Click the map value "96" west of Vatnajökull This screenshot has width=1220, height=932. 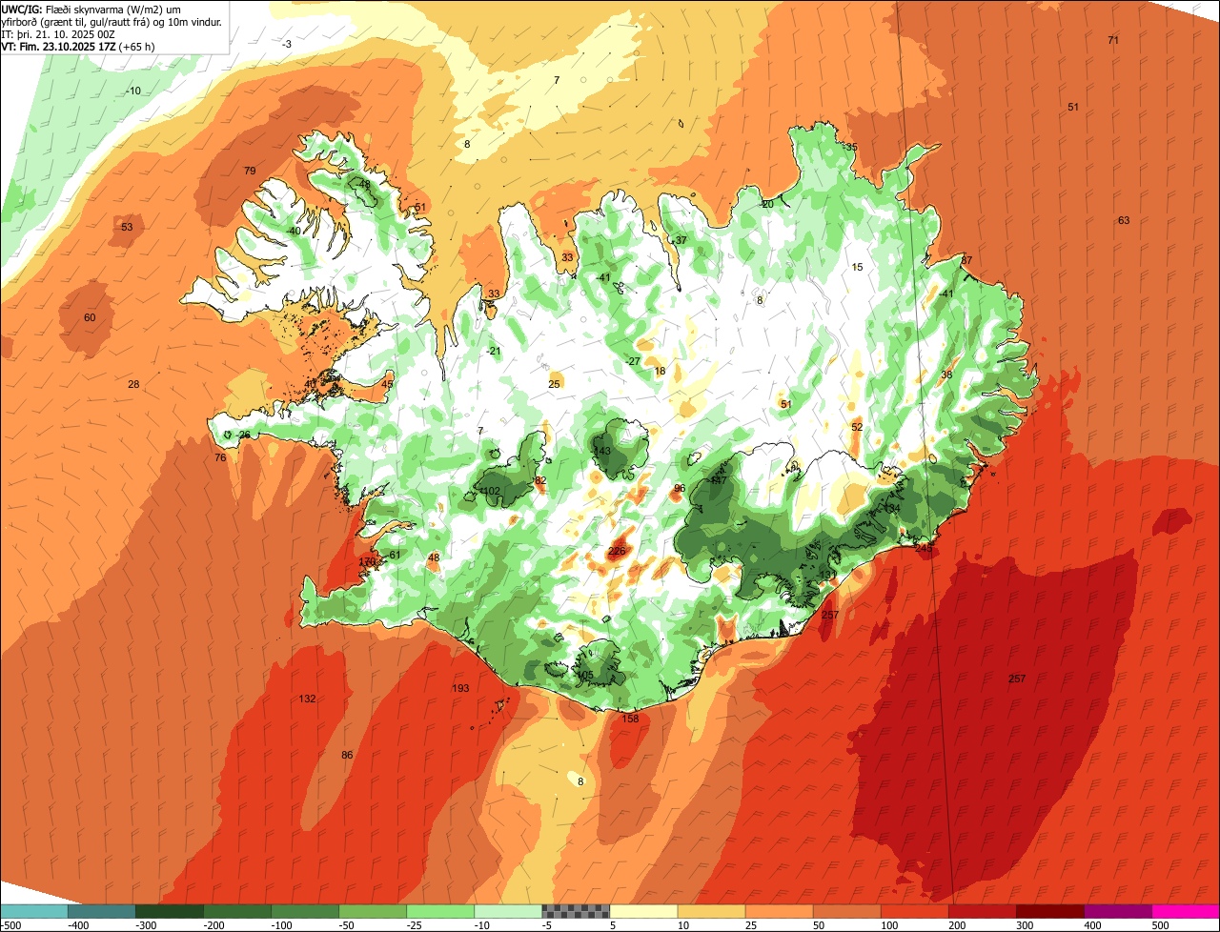click(x=680, y=489)
